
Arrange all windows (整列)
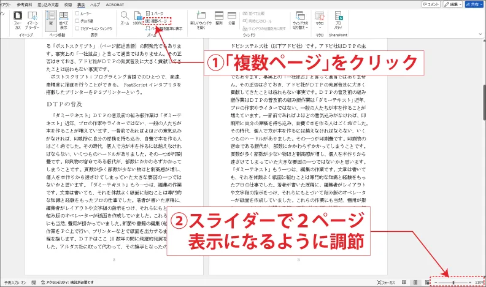(x=219, y=18)
